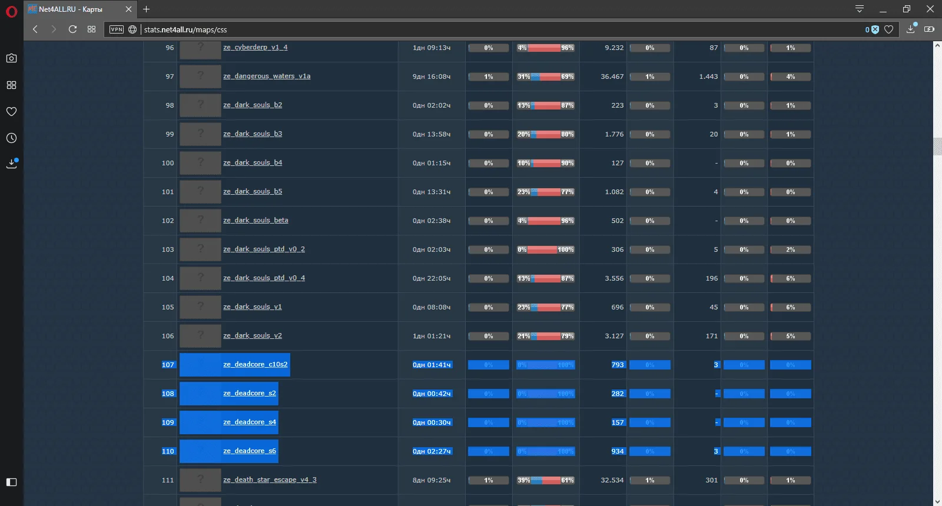Screen dimensions: 942x506
Task: Open history clock icon in sidebar
Action: [11, 138]
